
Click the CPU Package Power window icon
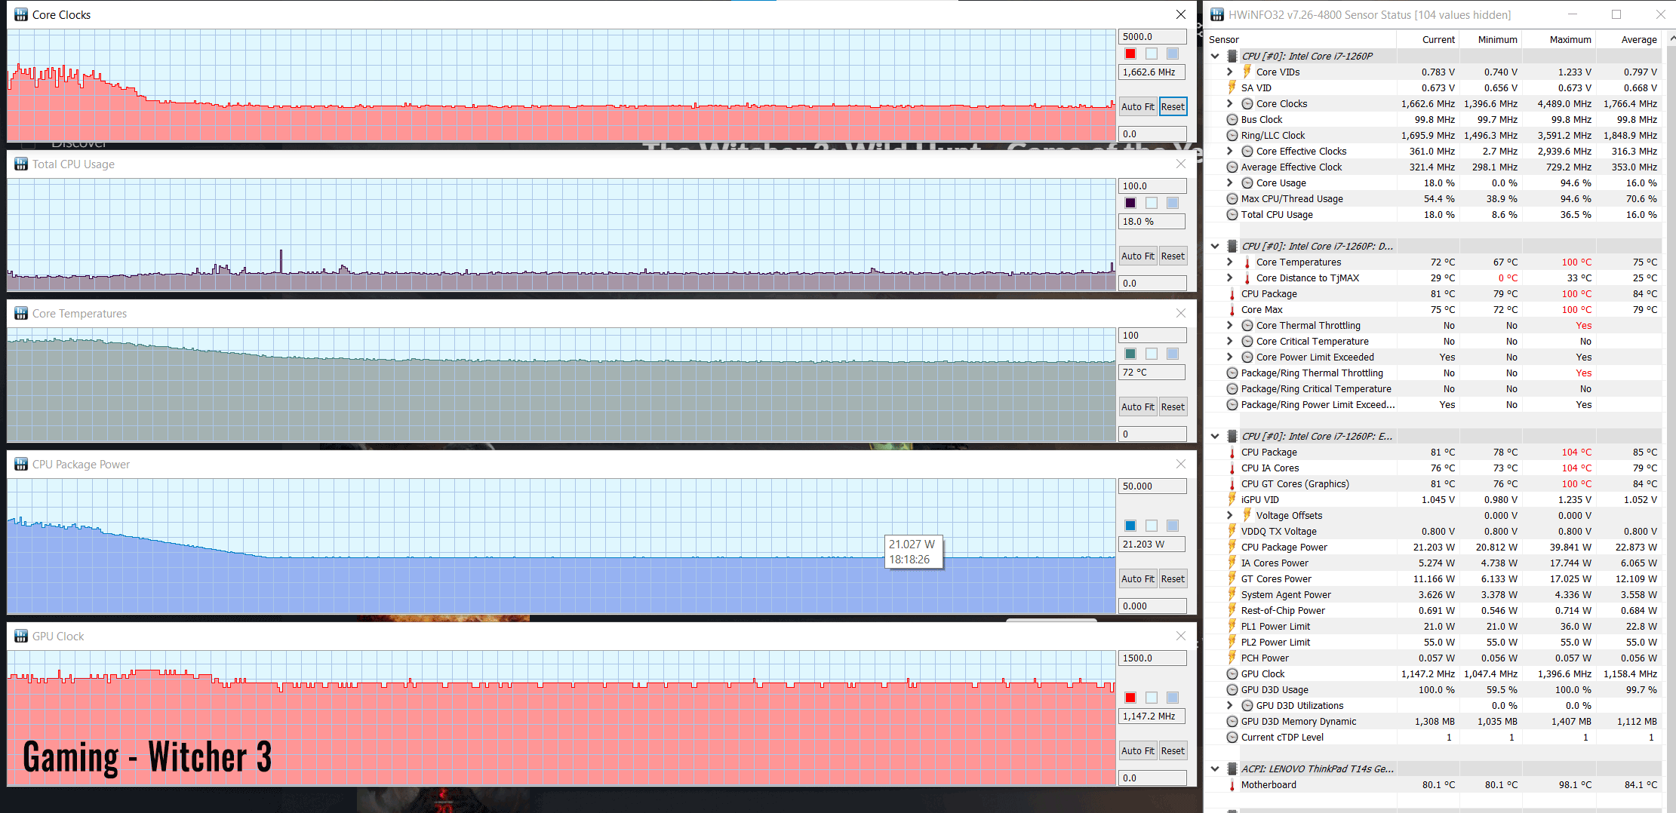coord(21,464)
